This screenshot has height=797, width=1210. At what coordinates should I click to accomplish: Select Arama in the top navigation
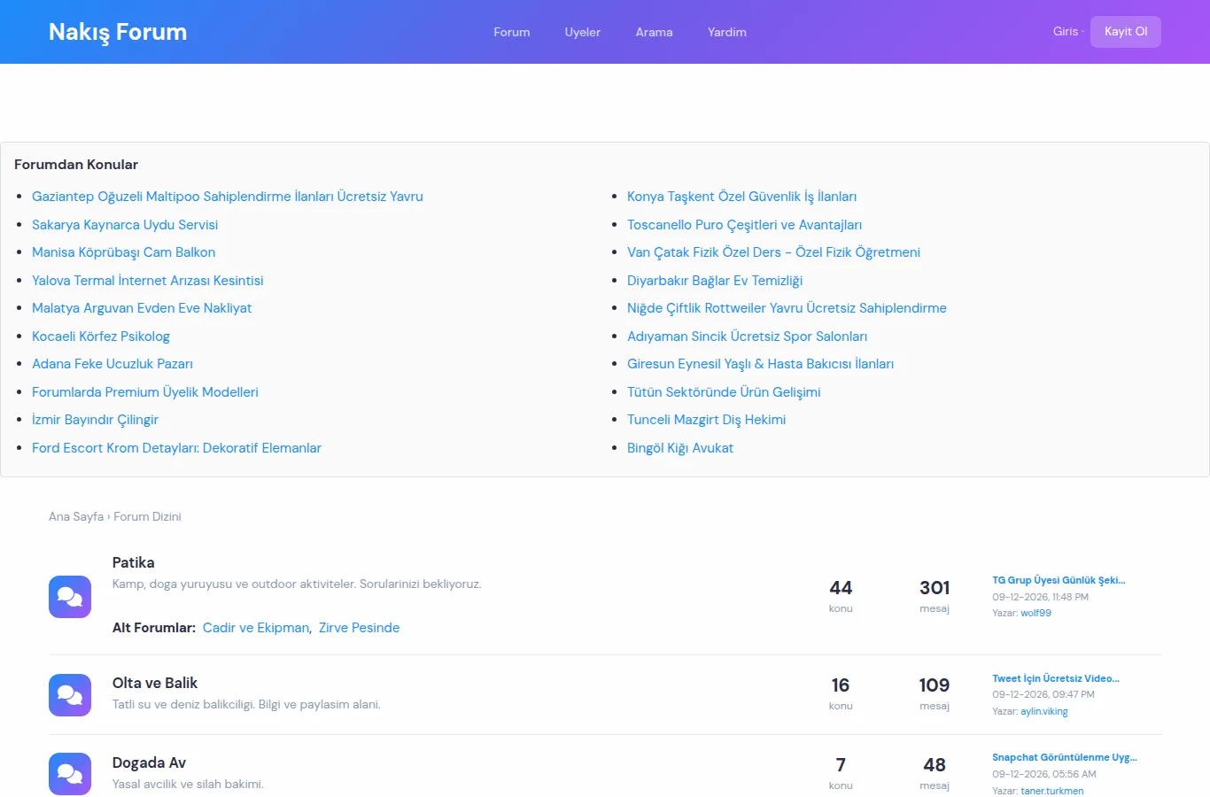(x=654, y=32)
